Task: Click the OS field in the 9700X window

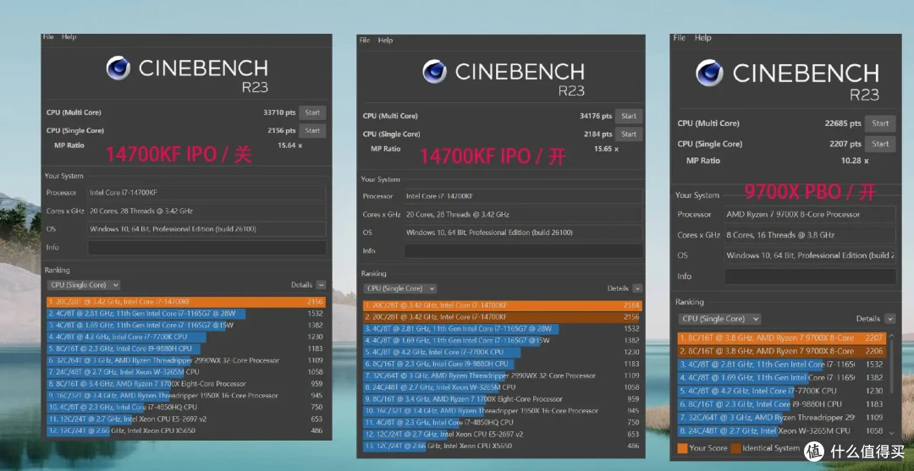Action: click(x=810, y=255)
